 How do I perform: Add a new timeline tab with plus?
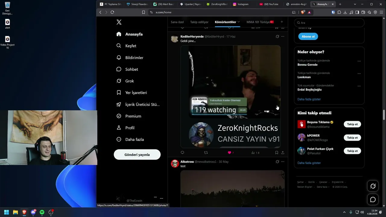point(282,22)
